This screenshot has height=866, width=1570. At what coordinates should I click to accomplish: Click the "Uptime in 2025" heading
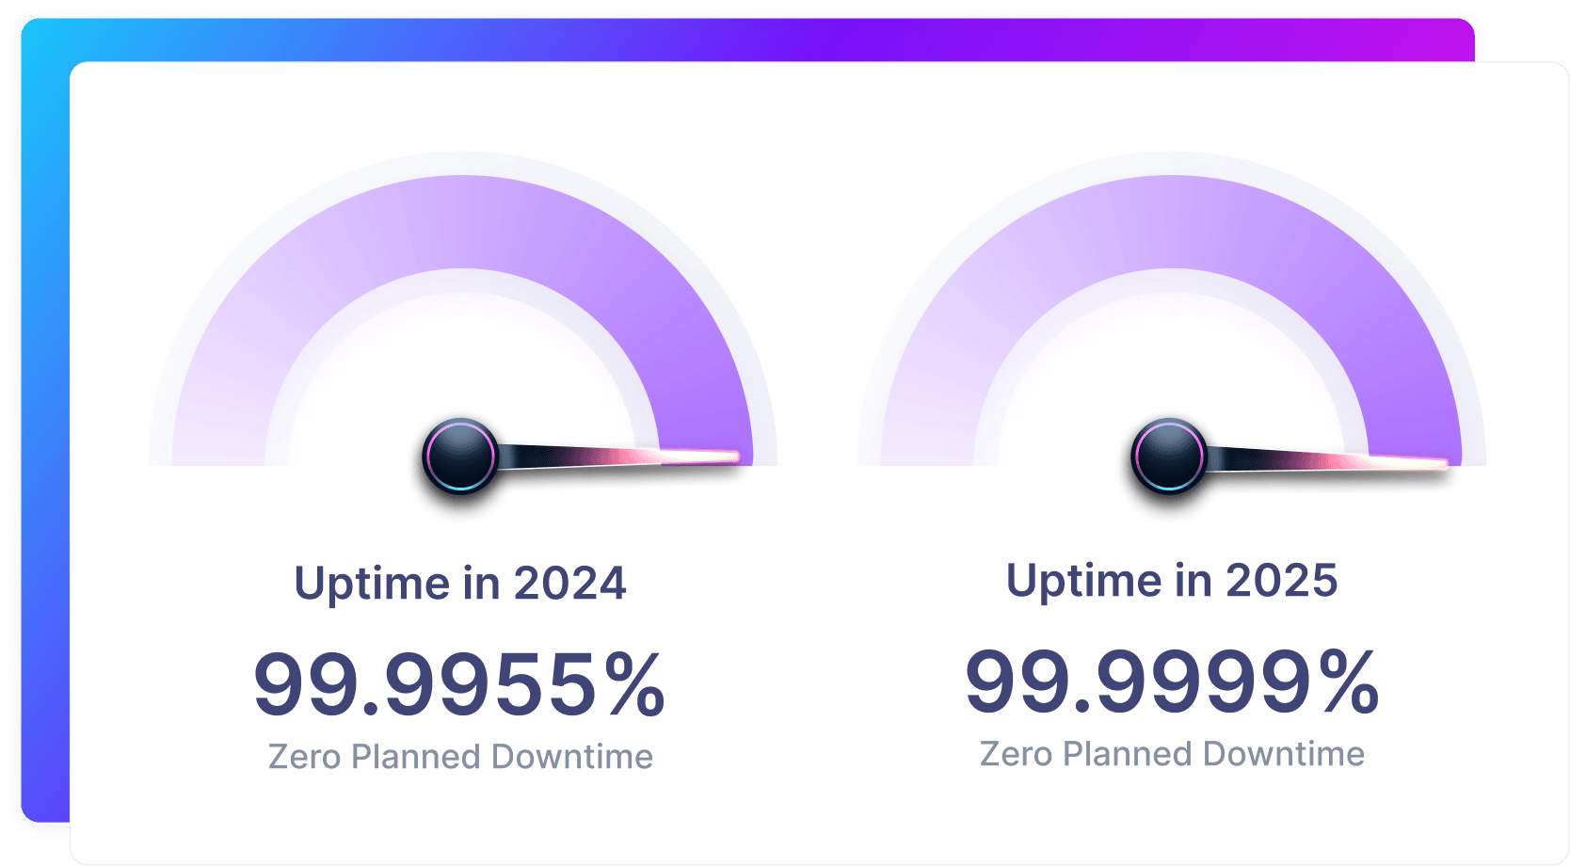[1172, 580]
